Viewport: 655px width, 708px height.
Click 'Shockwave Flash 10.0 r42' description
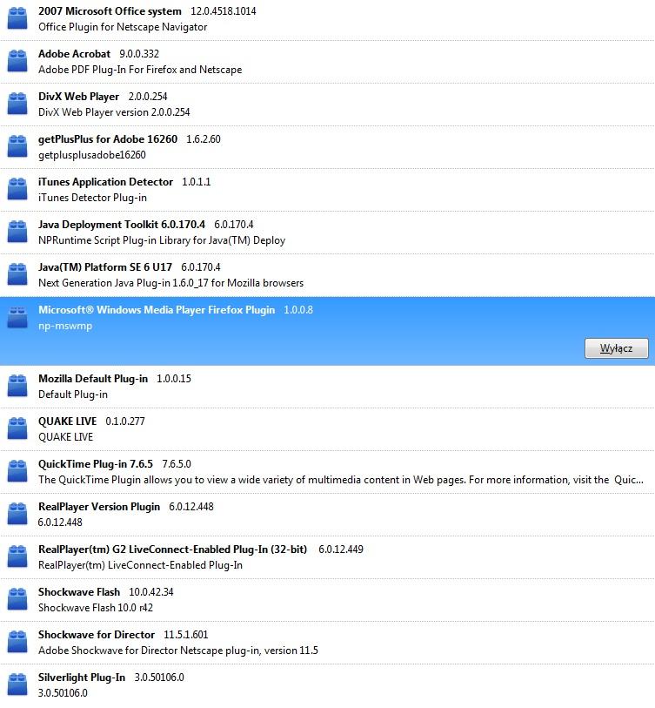coord(96,608)
